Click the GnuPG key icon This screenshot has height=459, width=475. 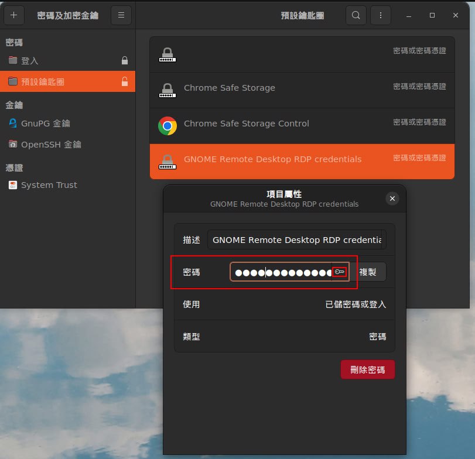pos(13,123)
